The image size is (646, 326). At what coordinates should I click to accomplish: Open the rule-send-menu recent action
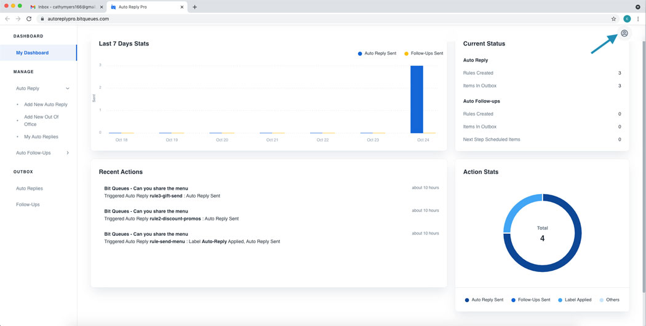coord(271,238)
